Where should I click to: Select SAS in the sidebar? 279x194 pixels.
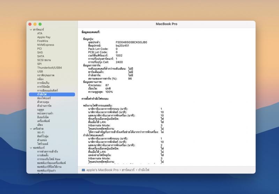(40, 52)
